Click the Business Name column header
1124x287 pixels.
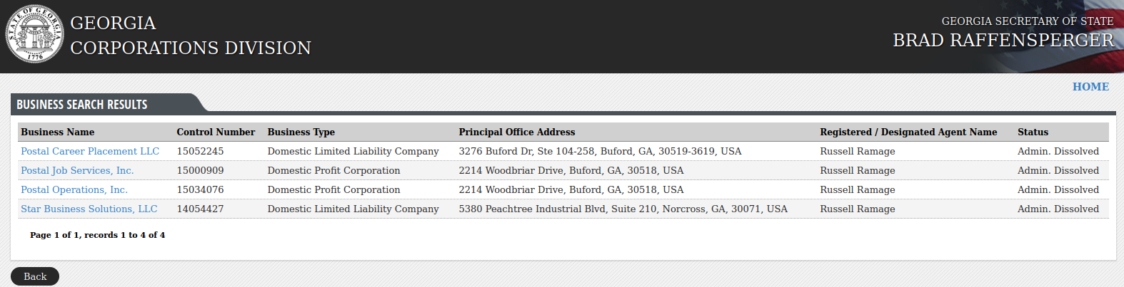click(58, 132)
